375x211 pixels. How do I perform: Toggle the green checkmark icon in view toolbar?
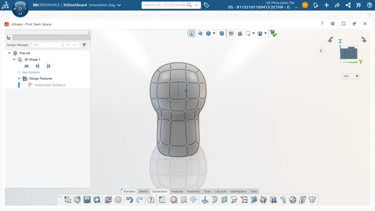coord(274,33)
